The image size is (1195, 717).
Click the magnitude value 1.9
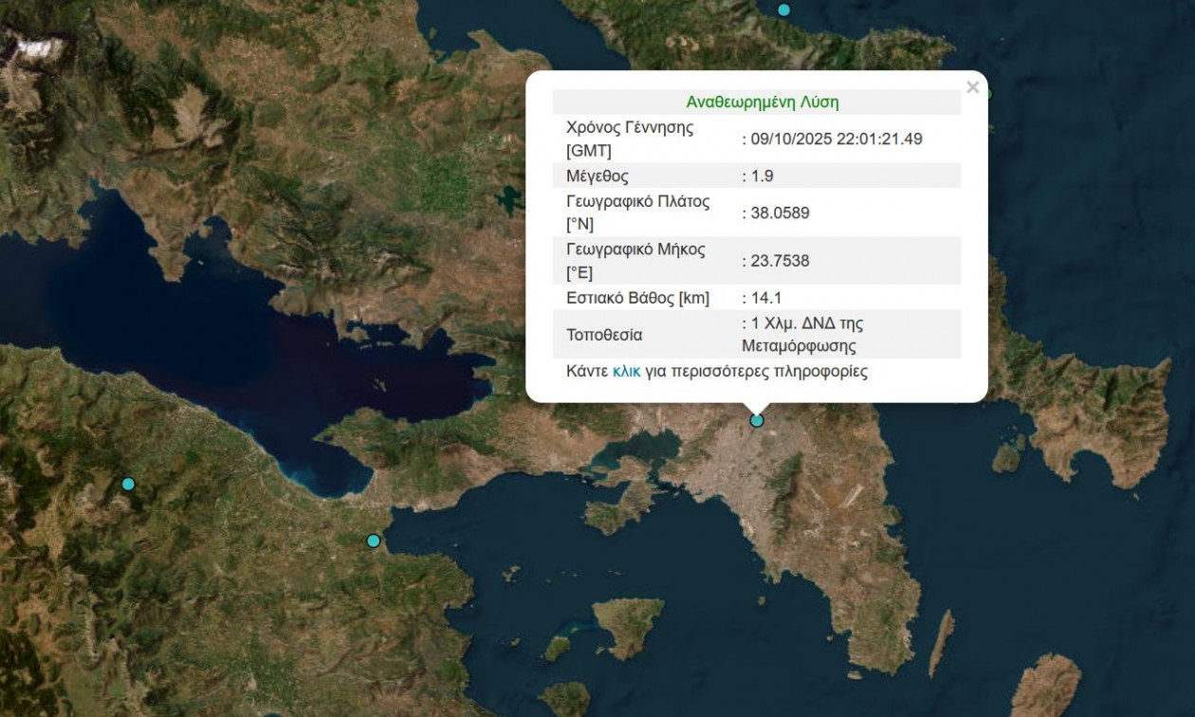[x=761, y=176]
